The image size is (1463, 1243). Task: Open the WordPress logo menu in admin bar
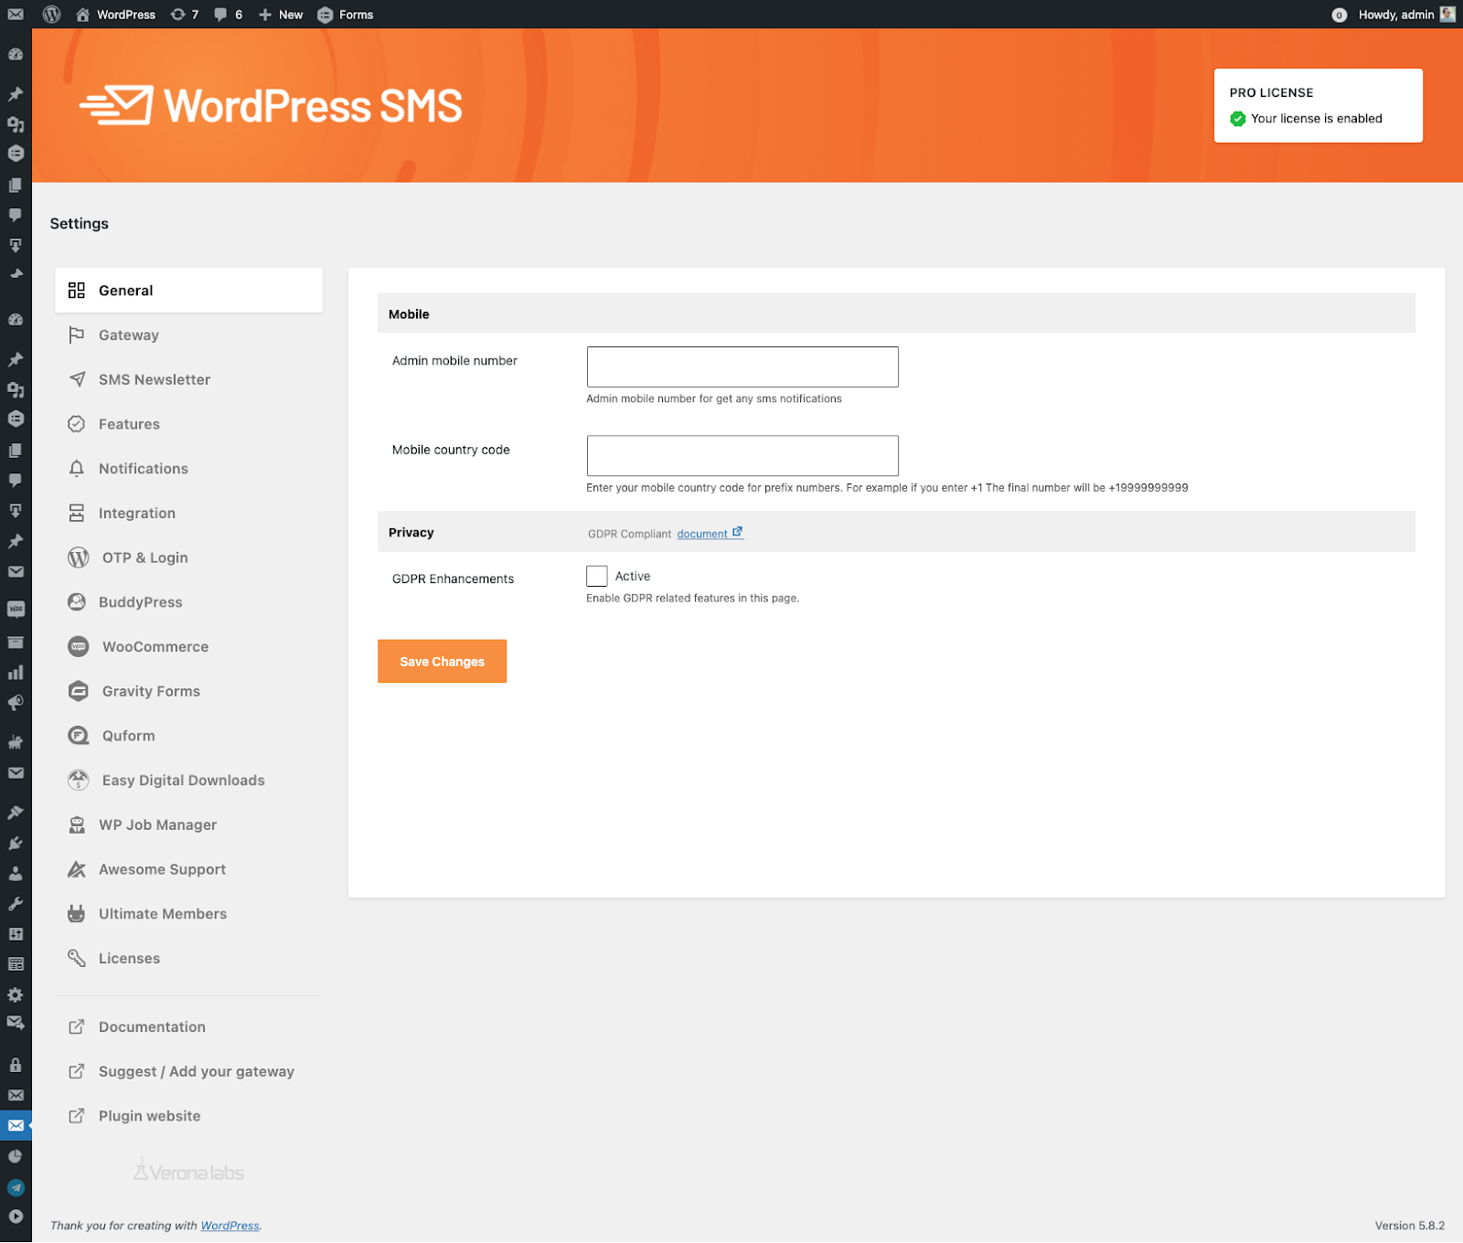pos(51,15)
